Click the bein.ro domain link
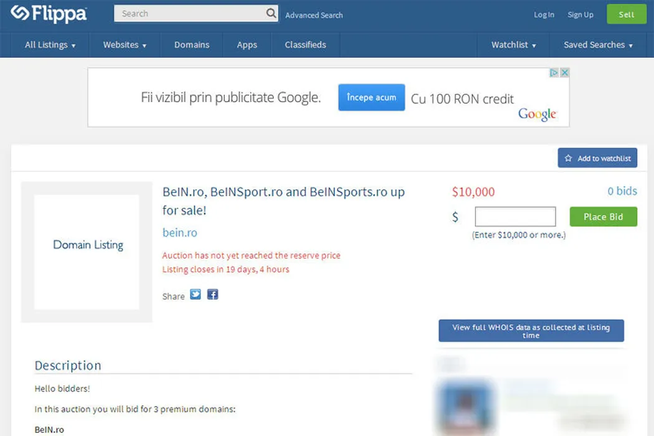The image size is (654, 436). pyautogui.click(x=180, y=233)
